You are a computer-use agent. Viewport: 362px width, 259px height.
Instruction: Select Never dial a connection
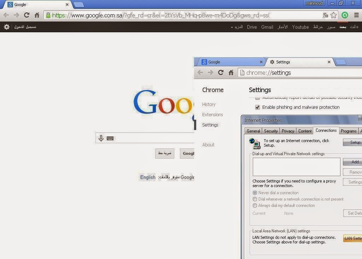[255, 193]
